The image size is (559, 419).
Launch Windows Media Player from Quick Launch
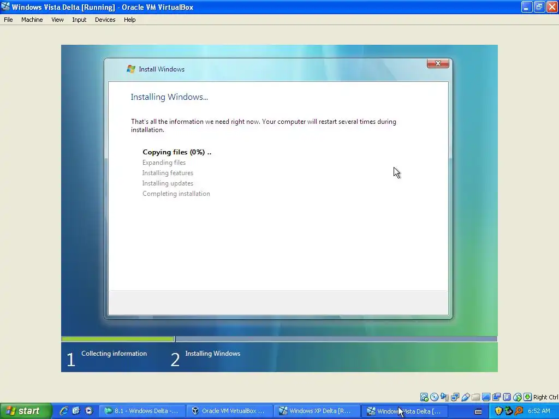(89, 411)
